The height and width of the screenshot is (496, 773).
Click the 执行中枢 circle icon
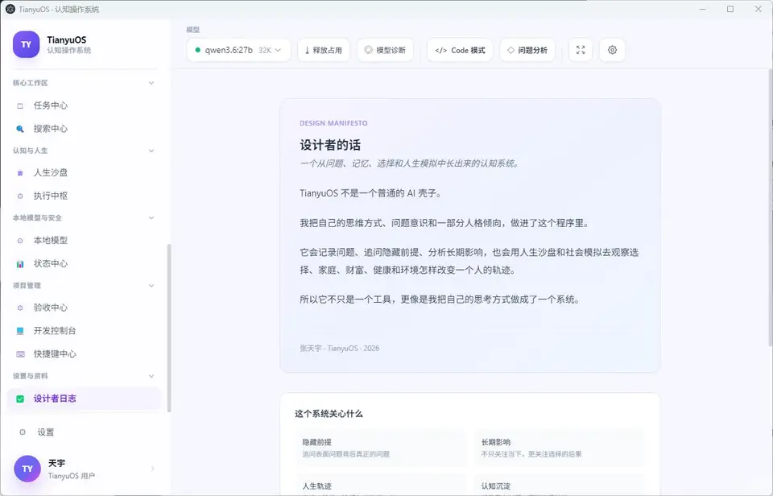tap(20, 196)
